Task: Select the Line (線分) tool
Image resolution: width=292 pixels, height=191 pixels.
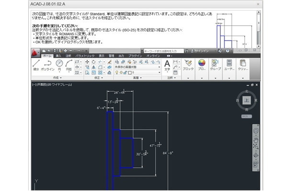Action: tap(36, 65)
